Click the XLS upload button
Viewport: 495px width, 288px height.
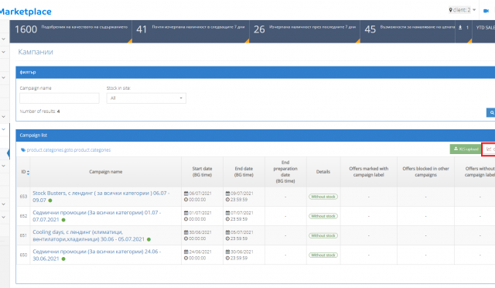coord(466,149)
